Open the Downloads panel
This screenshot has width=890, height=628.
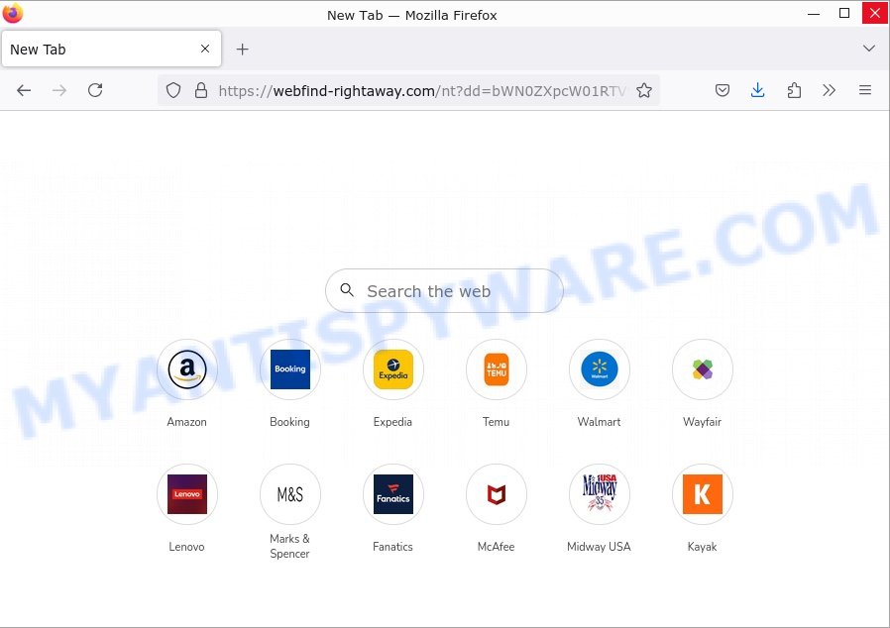coord(758,90)
